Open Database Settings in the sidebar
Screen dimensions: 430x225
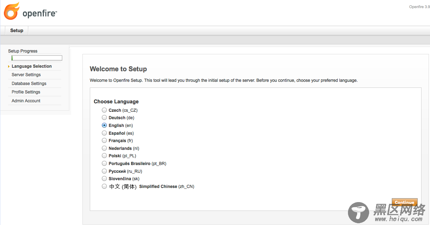(29, 84)
